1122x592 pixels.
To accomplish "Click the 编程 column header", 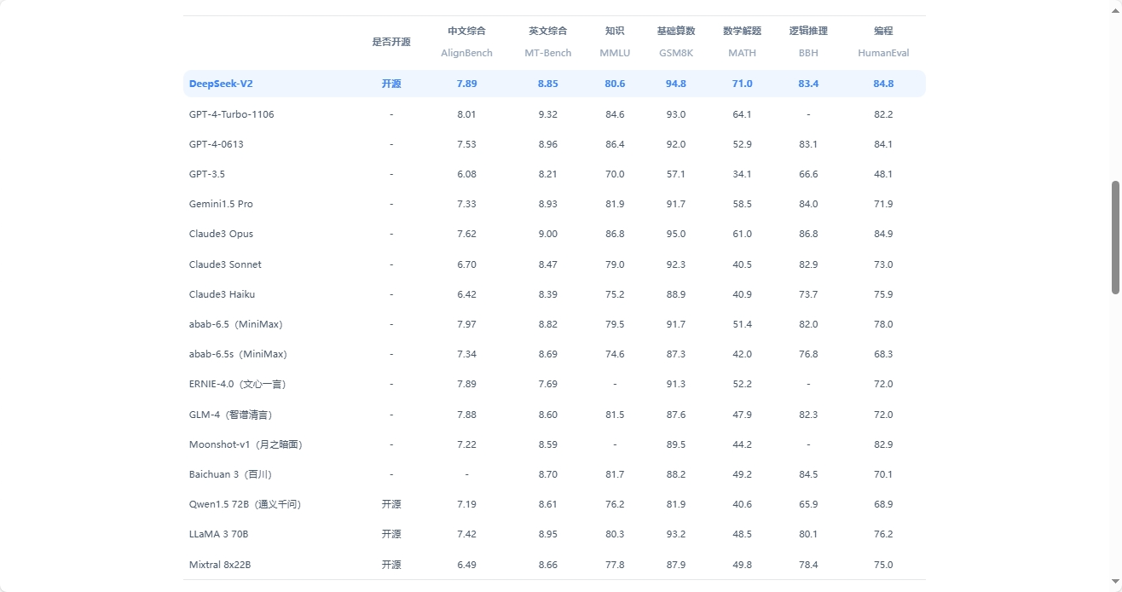I will [x=883, y=31].
